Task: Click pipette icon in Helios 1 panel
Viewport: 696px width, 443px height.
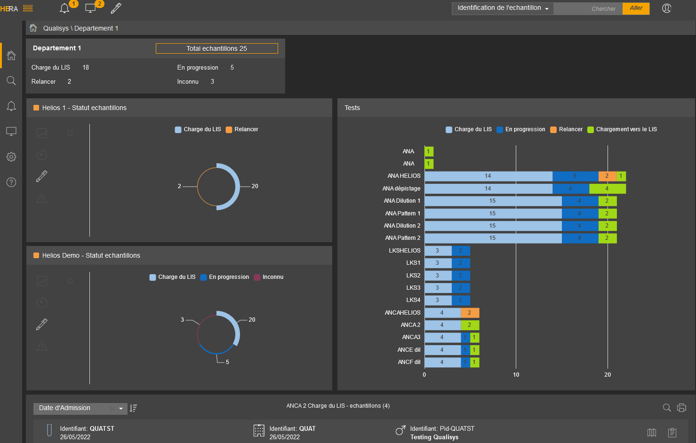Action: click(x=42, y=176)
